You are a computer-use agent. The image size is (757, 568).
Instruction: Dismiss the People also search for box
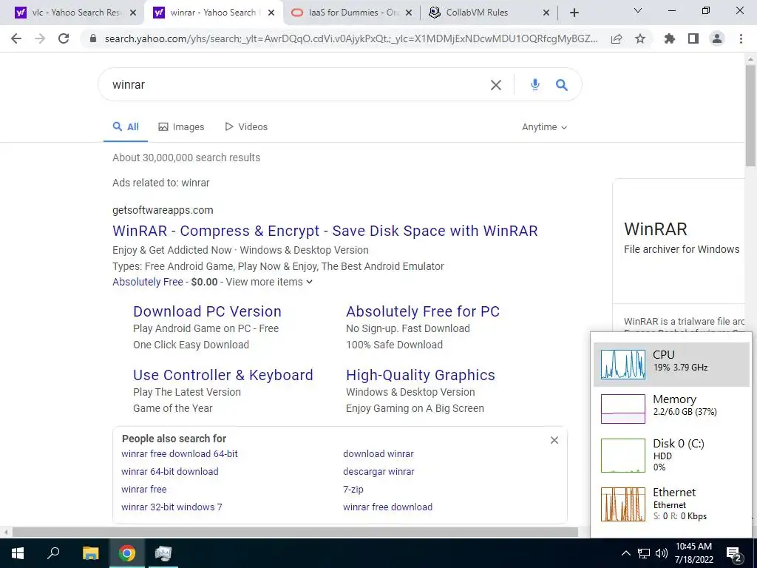pyautogui.click(x=554, y=440)
